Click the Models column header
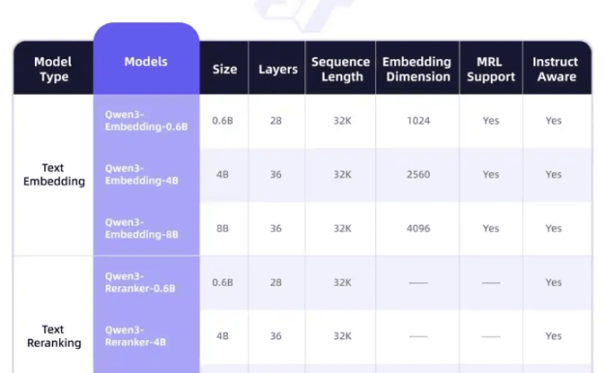The image size is (605, 373). pos(146,62)
